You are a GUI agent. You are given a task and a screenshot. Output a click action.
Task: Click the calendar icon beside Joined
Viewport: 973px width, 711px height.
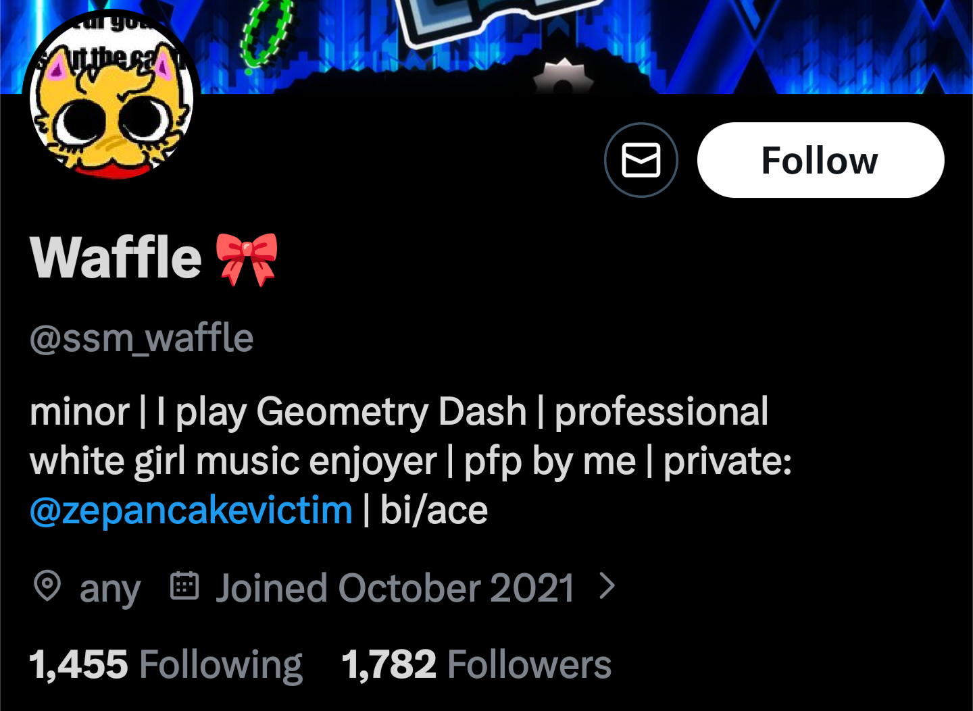(x=184, y=585)
